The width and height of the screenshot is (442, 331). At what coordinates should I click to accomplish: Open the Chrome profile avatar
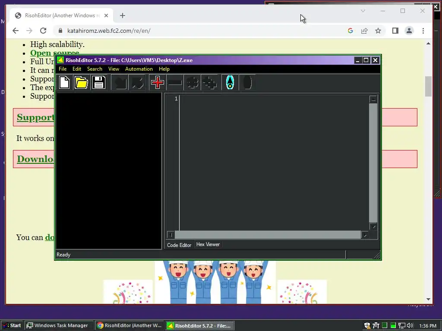(409, 31)
